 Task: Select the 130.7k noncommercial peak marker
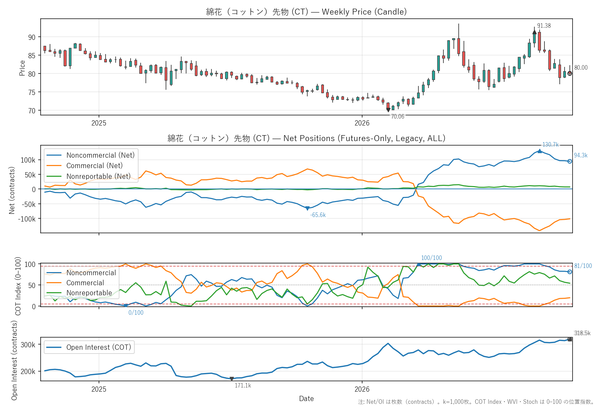coord(540,151)
